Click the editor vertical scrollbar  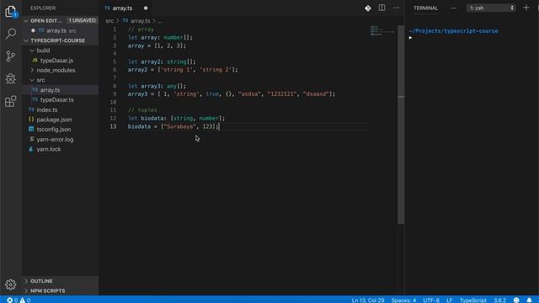pos(401,125)
